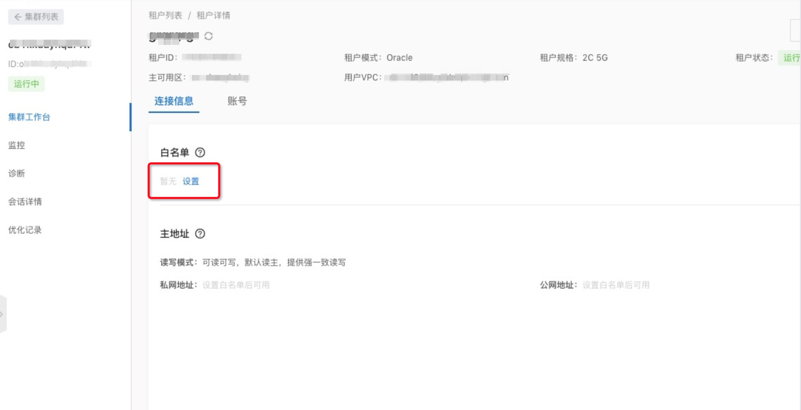
Task: Open the primary address help icon
Action: point(200,234)
